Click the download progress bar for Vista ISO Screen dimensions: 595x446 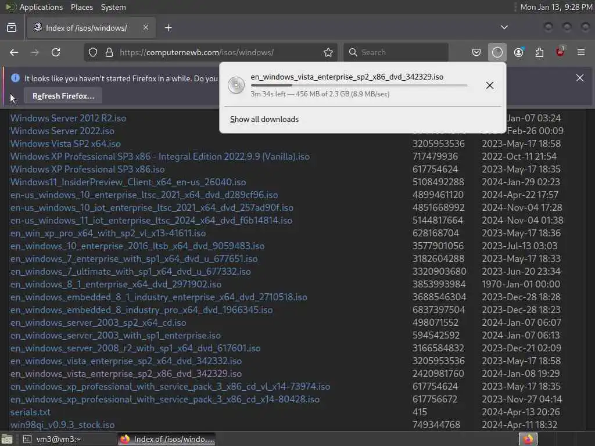tap(359, 86)
